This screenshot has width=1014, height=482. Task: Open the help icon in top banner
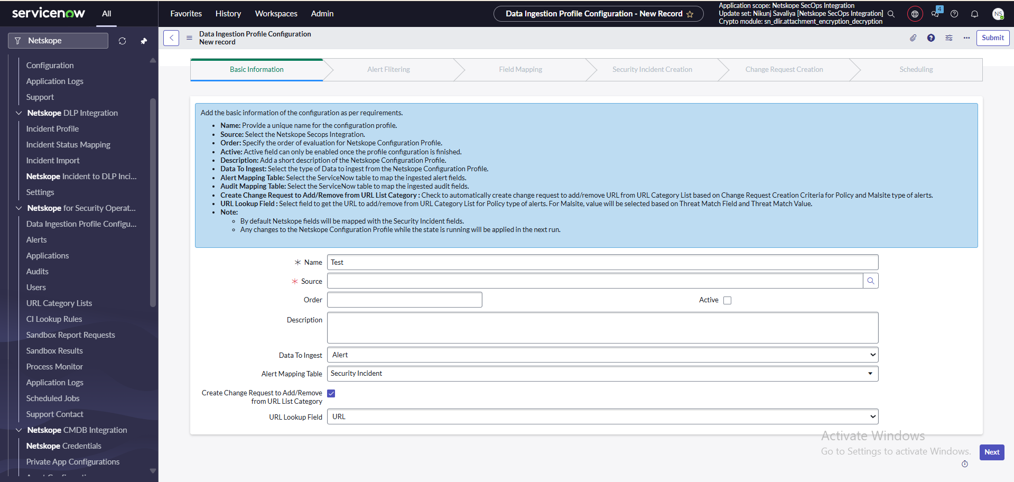point(954,14)
